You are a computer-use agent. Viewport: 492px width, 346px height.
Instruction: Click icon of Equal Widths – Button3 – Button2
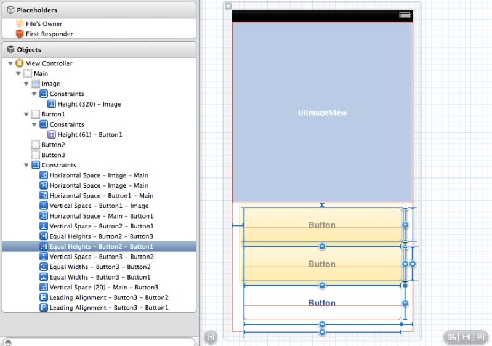(44, 267)
